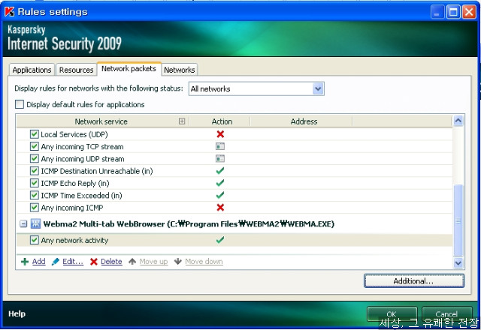
Task: Click the action icon for Any incoming UDP stream
Action: click(x=220, y=158)
